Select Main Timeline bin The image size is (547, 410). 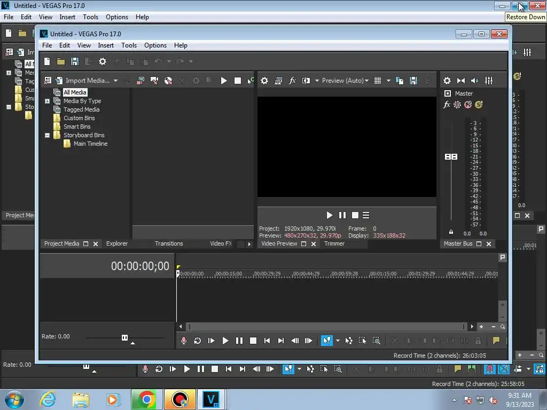pos(90,144)
